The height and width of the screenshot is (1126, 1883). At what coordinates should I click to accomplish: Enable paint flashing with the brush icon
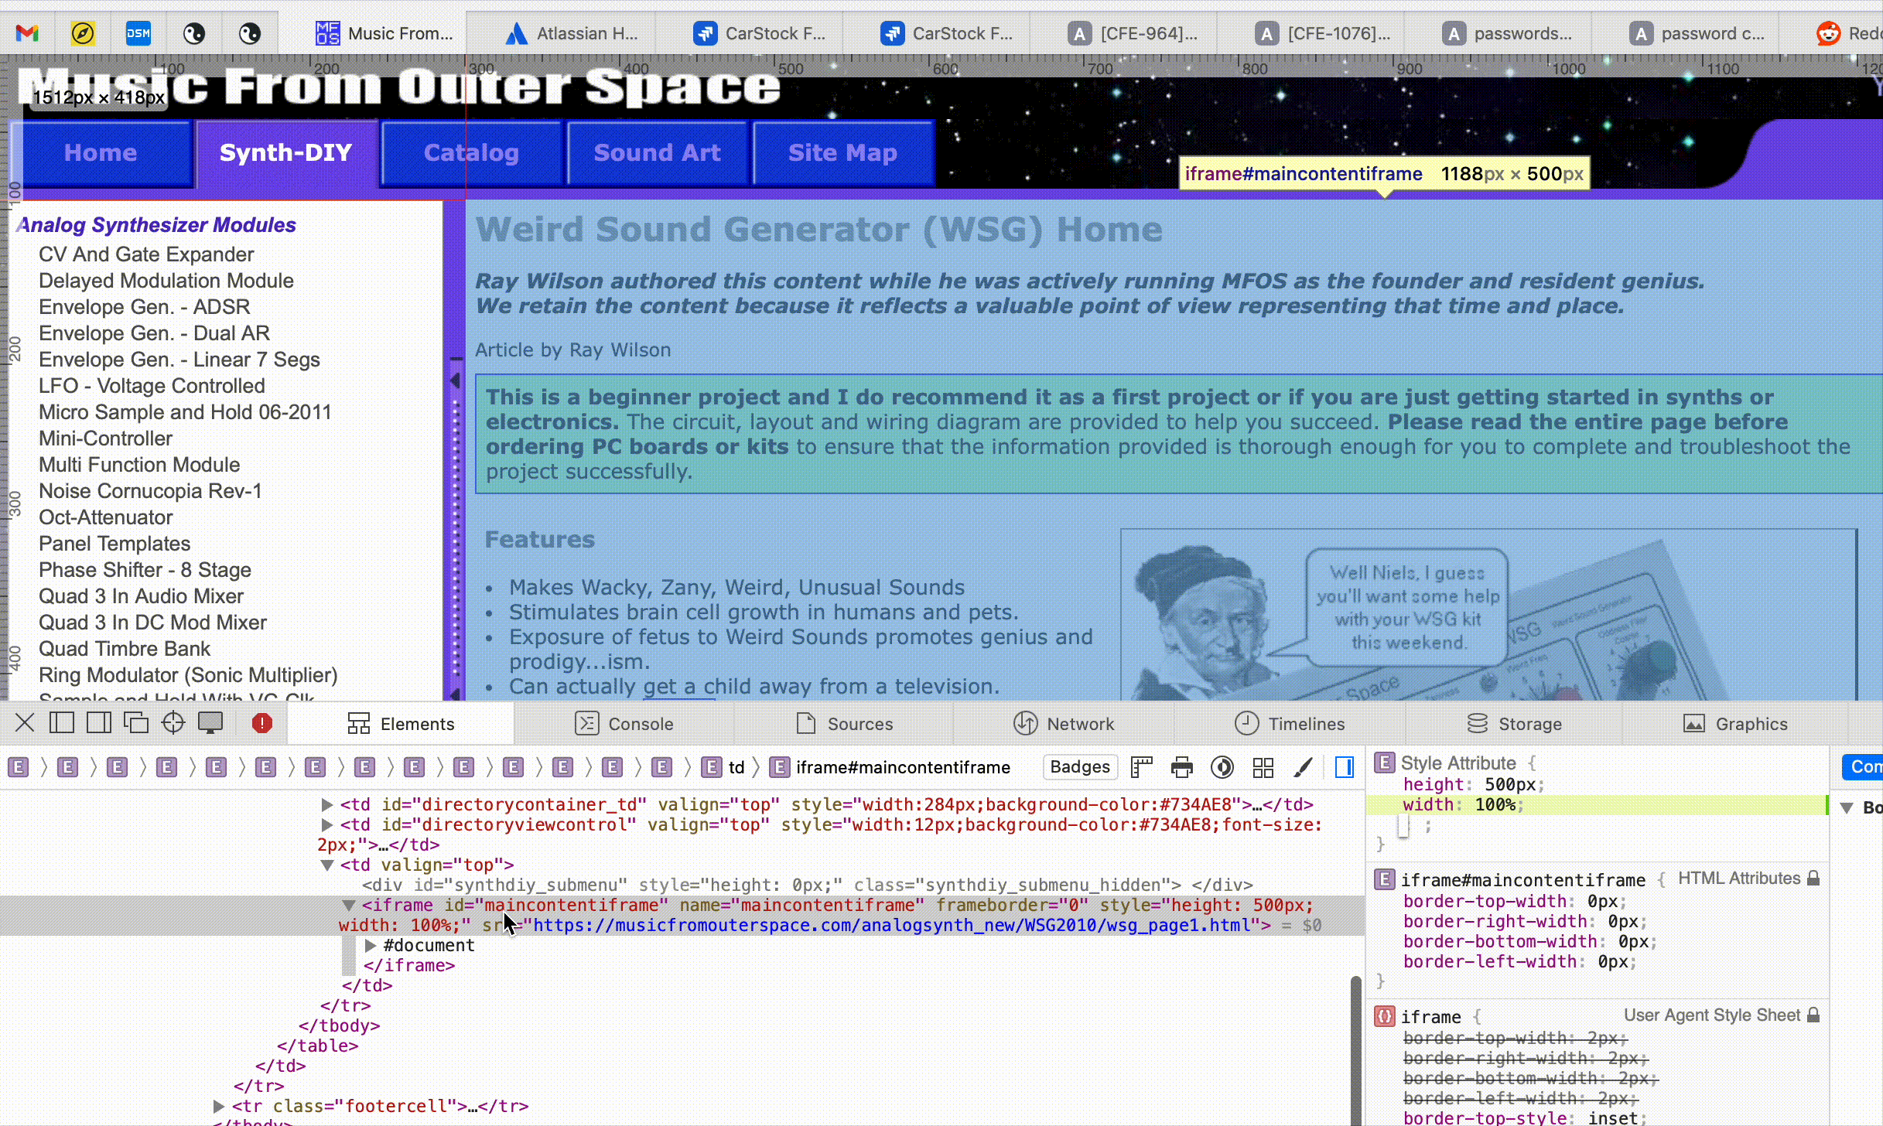pyautogui.click(x=1304, y=767)
